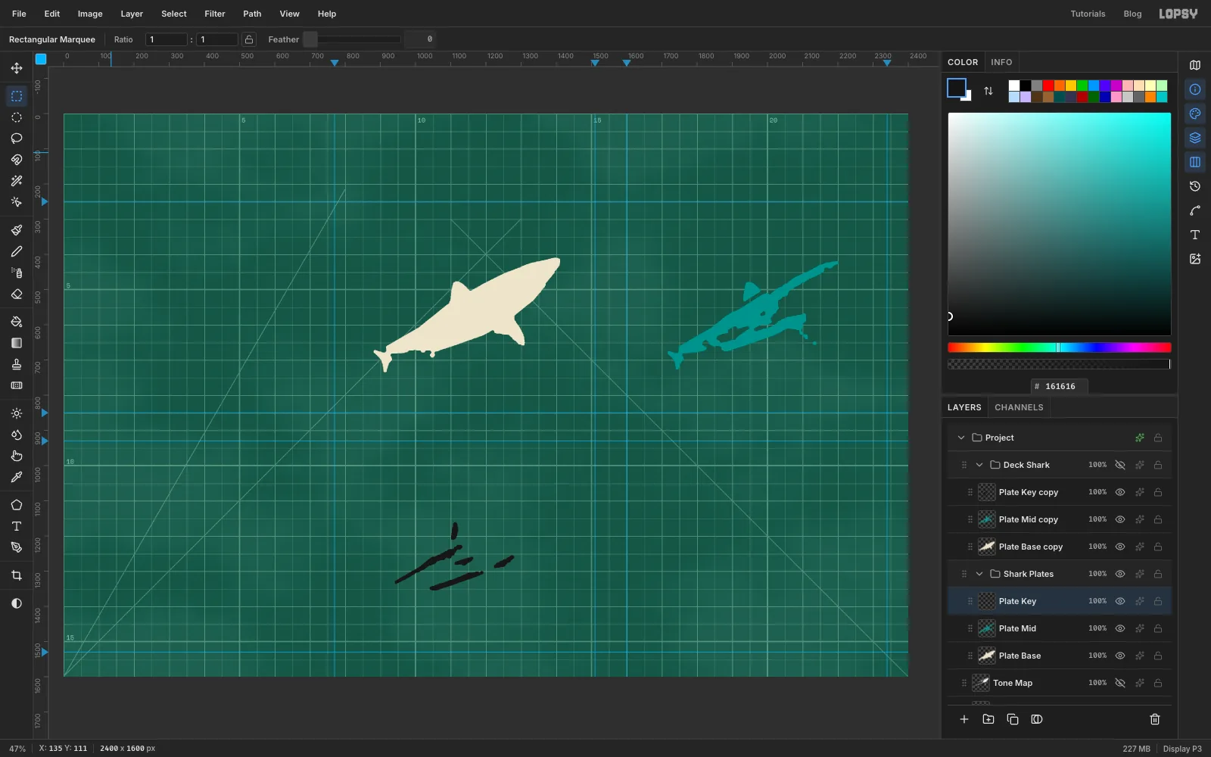Viewport: 1211px width, 757px height.
Task: Swap foreground and background colors
Action: click(988, 91)
